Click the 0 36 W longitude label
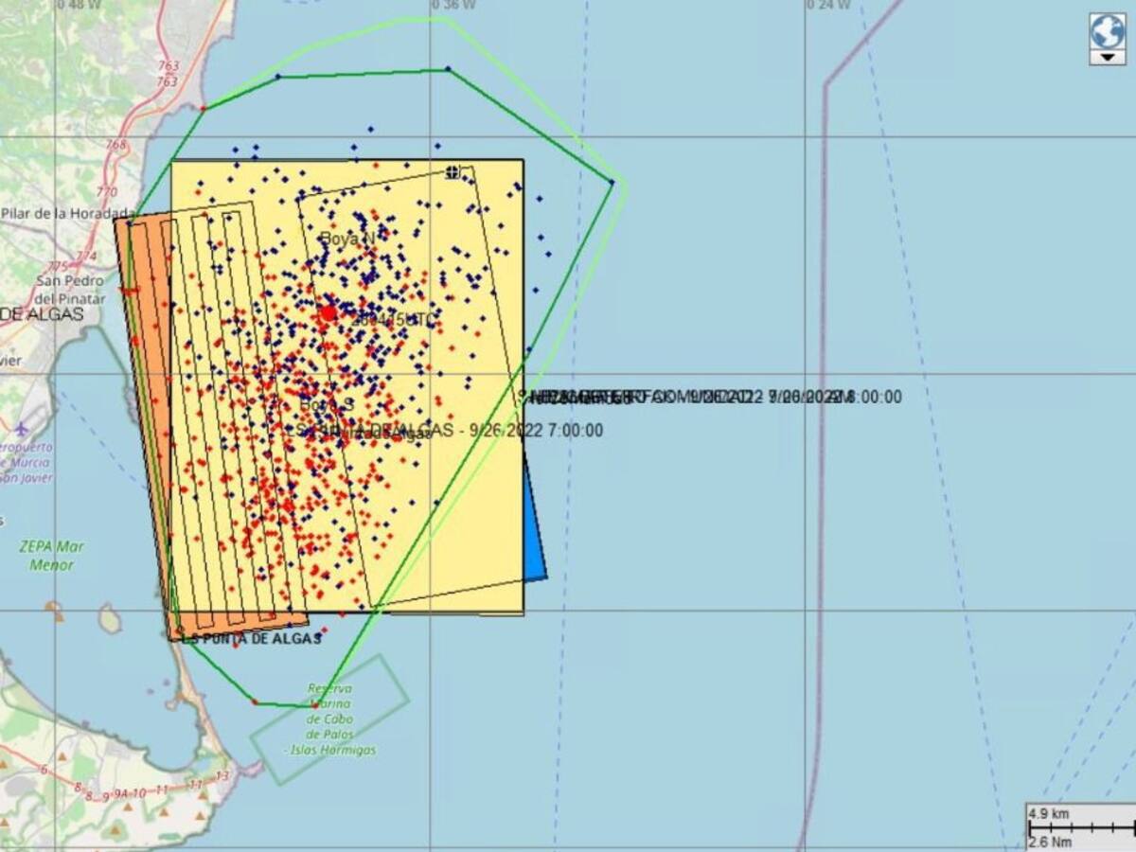This screenshot has height=852, width=1136. coord(453,5)
